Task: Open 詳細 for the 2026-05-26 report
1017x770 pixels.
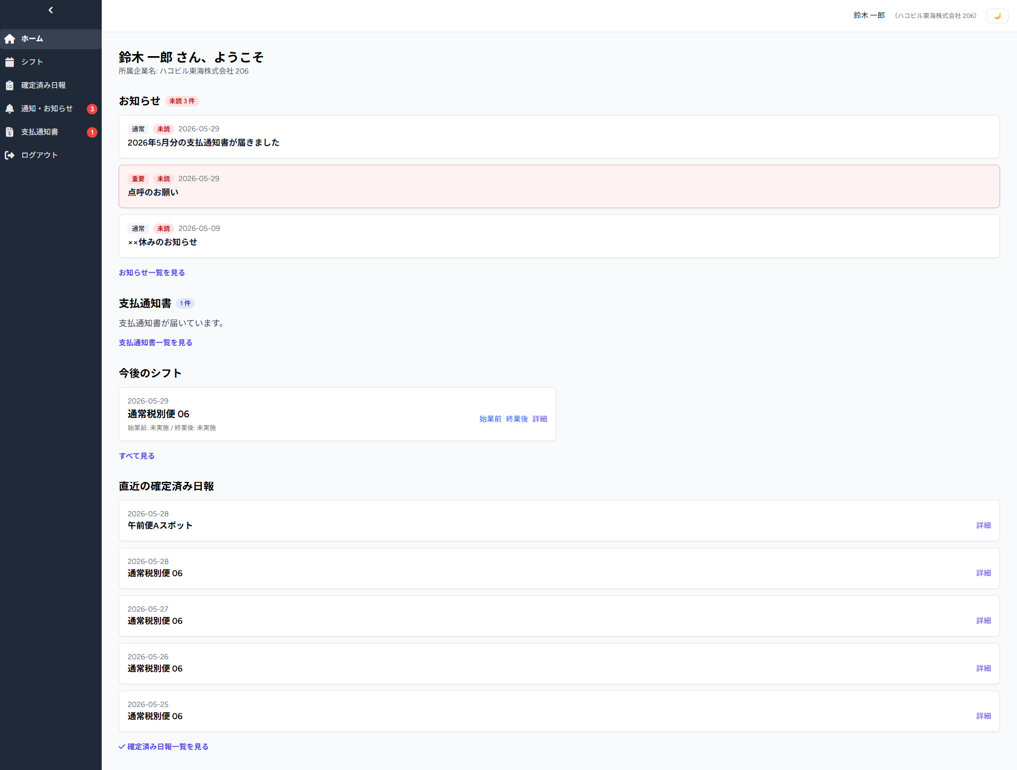Action: [984, 668]
